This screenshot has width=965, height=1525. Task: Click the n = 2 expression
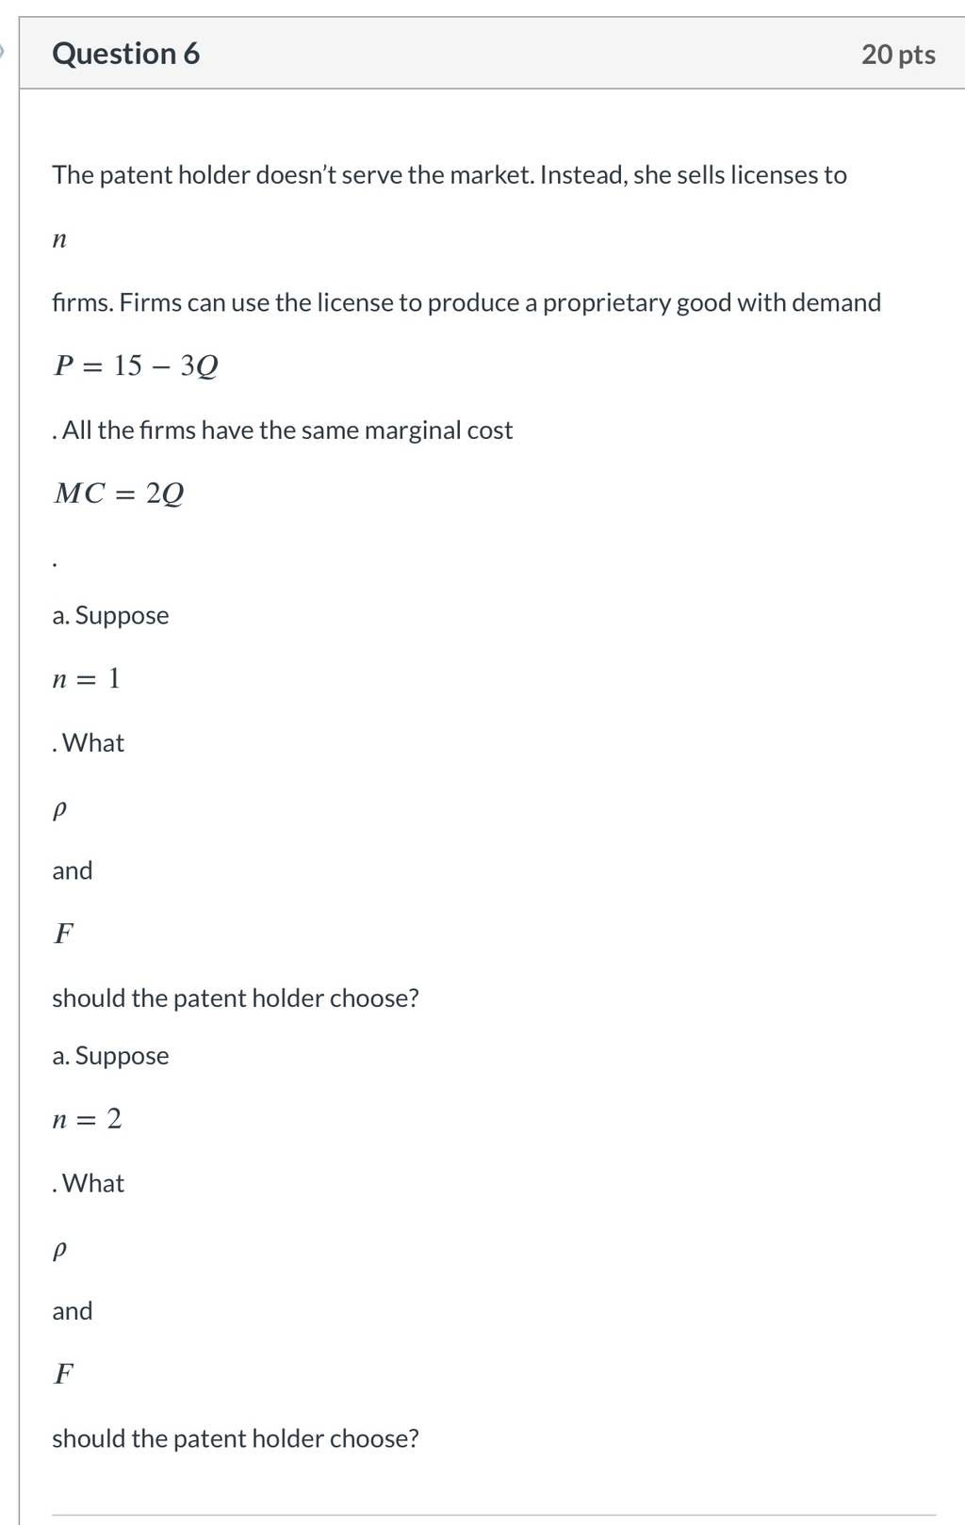point(87,1119)
